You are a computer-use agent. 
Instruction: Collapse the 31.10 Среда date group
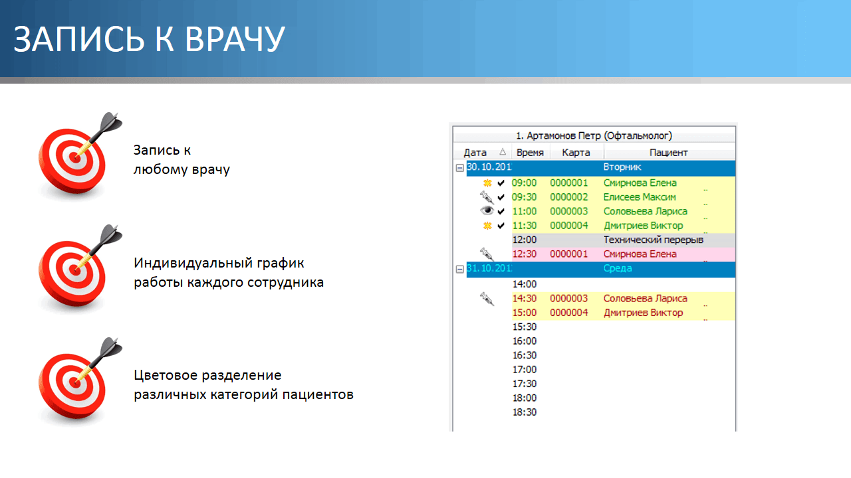pos(459,269)
